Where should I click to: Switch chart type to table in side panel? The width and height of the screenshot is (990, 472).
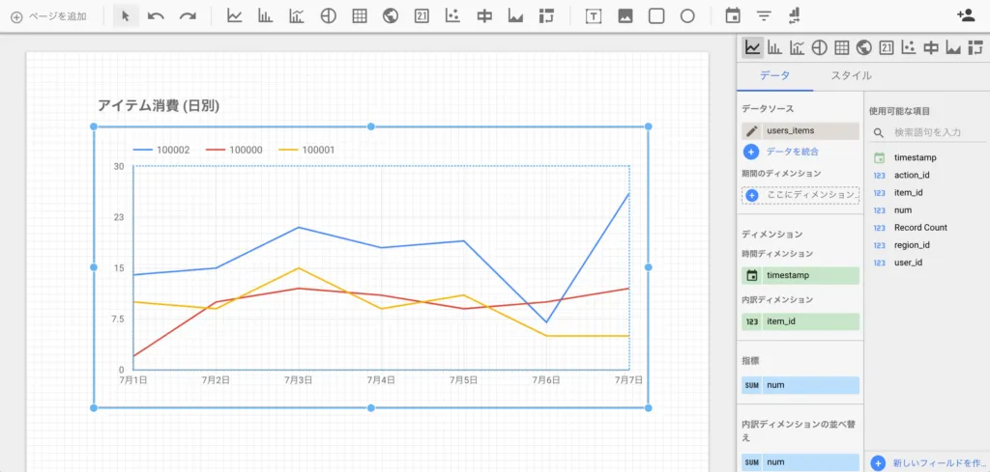click(x=842, y=47)
